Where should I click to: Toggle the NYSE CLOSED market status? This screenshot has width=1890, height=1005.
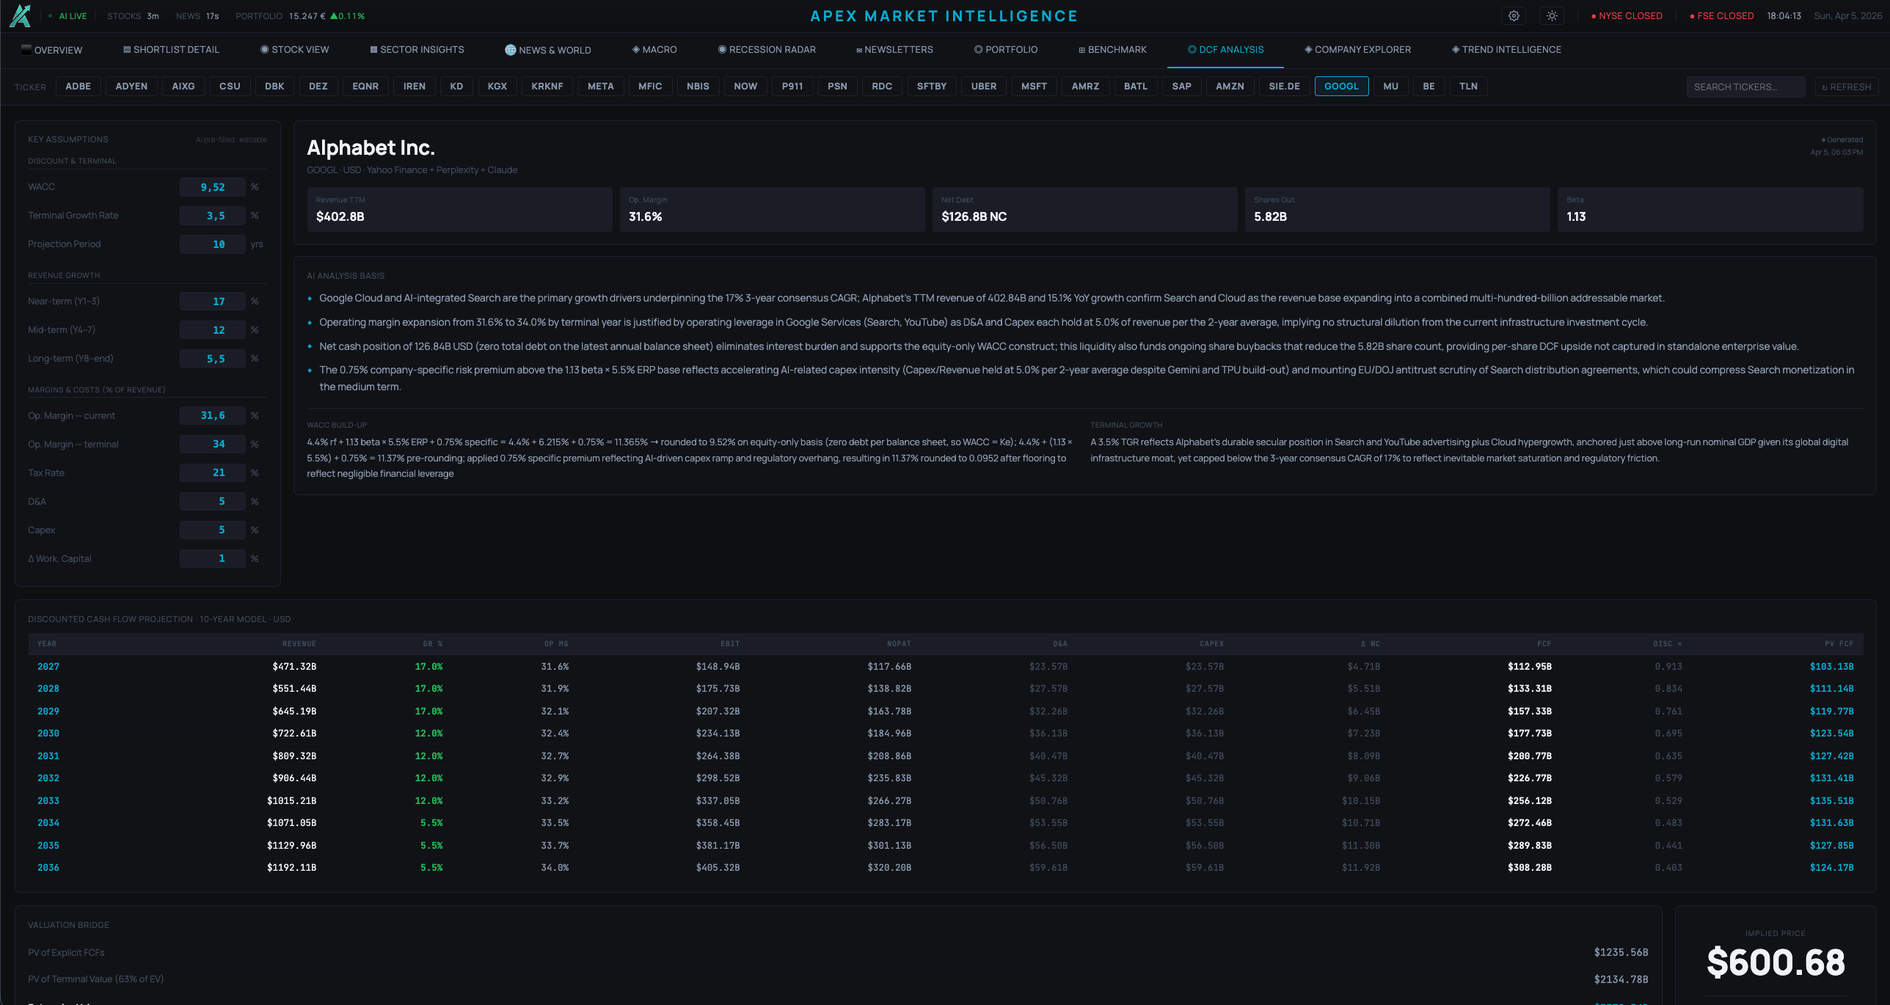click(1627, 15)
